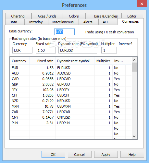149x163 pixels.
Task: Click fixed rate value 2.0082
Action: coord(48,84)
